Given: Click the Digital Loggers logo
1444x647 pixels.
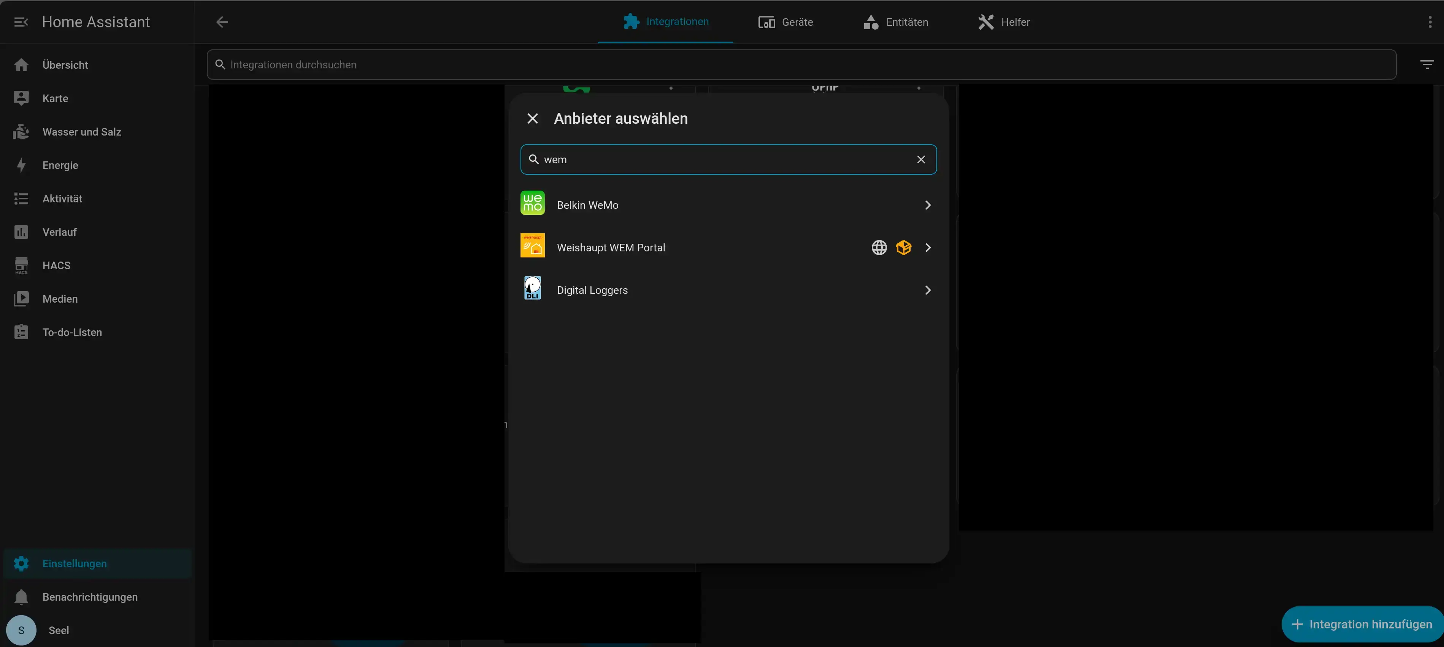Looking at the screenshot, I should click(533, 288).
